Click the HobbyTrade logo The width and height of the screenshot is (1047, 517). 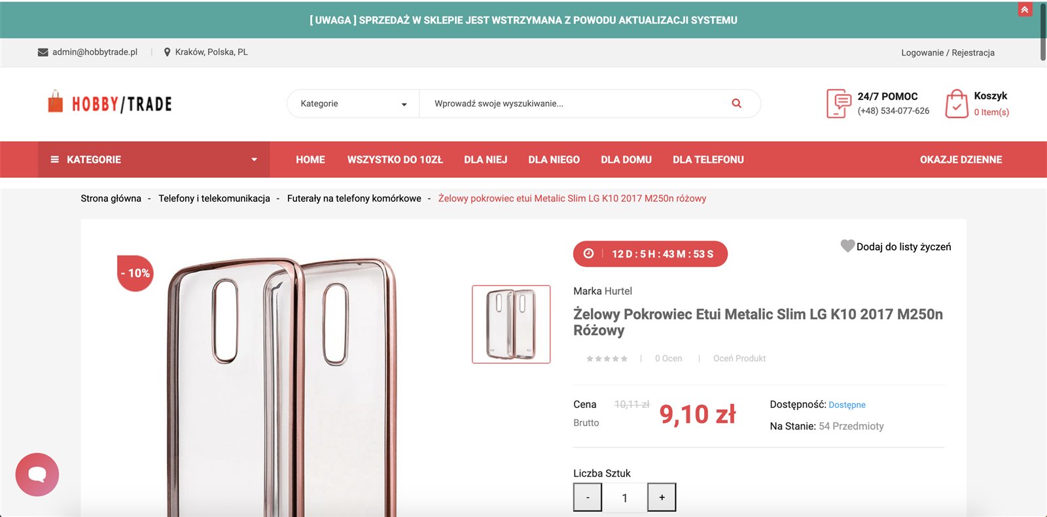tap(110, 103)
